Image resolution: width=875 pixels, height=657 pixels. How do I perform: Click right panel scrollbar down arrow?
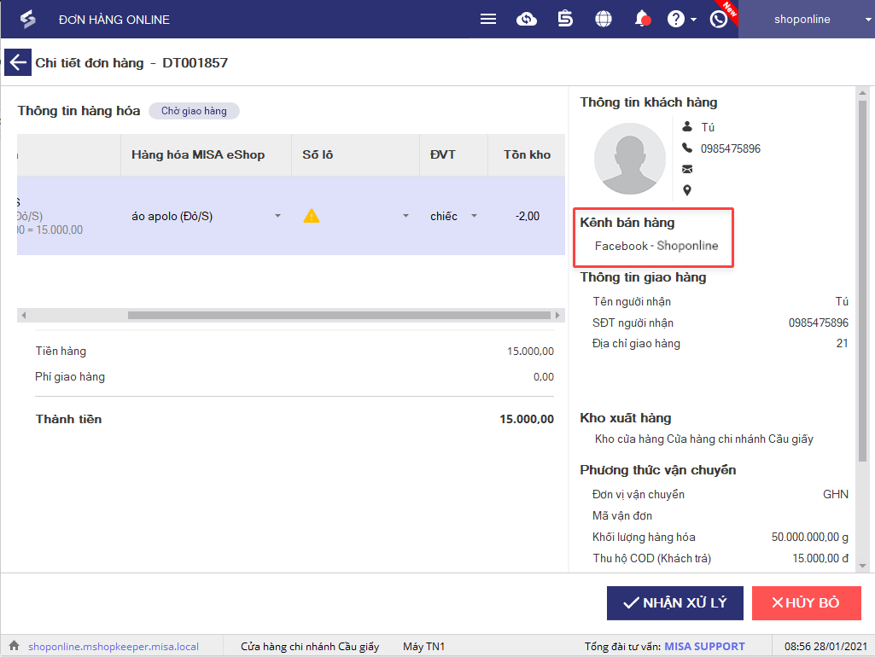click(862, 566)
